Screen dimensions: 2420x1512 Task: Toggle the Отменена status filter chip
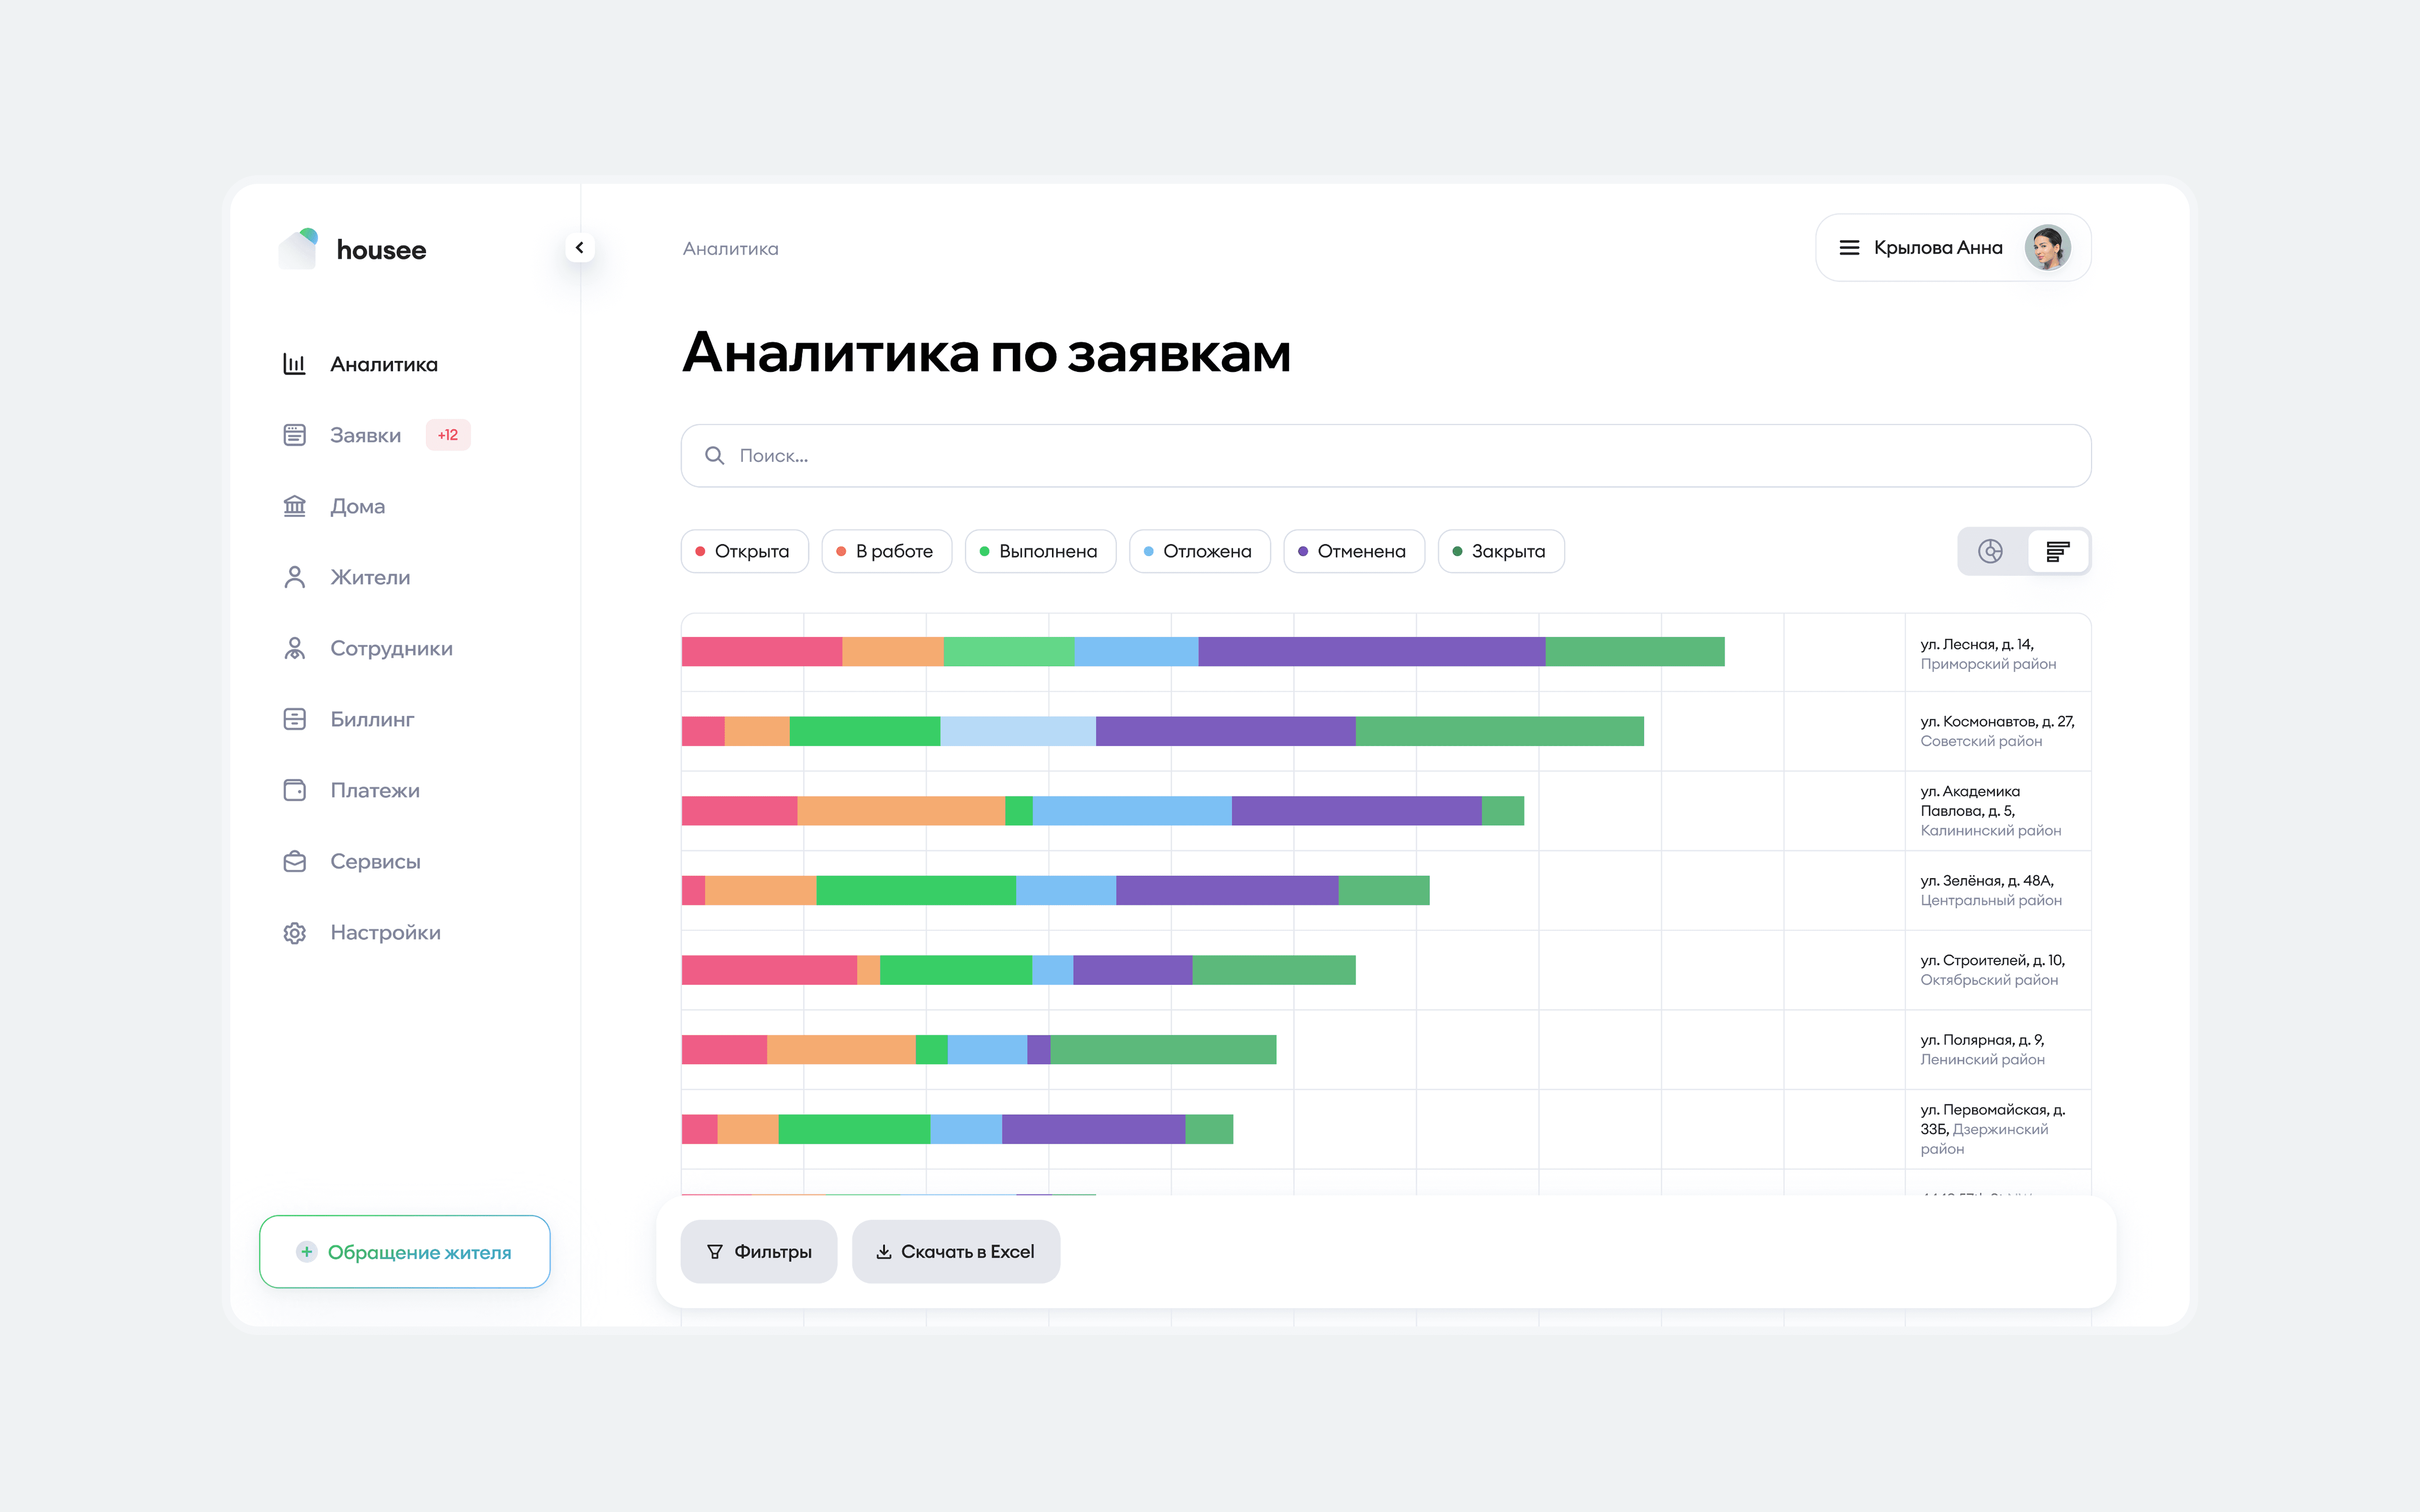[1353, 551]
